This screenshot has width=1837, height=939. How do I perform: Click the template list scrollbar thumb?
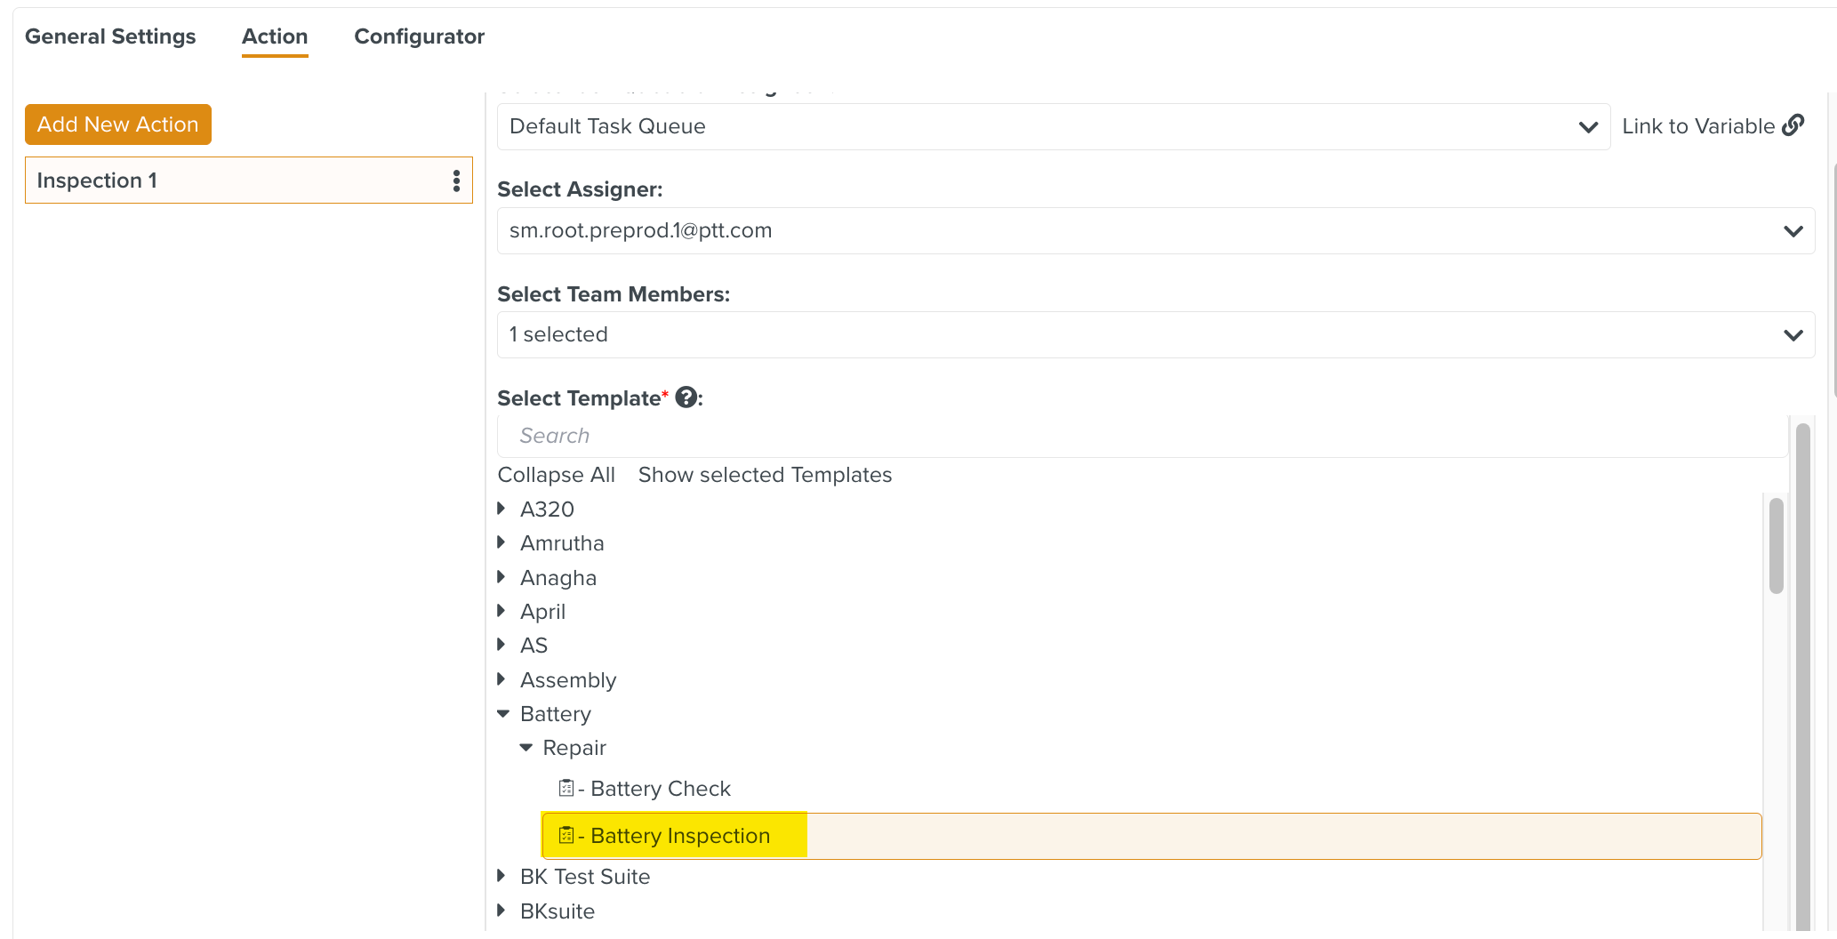tap(1776, 546)
